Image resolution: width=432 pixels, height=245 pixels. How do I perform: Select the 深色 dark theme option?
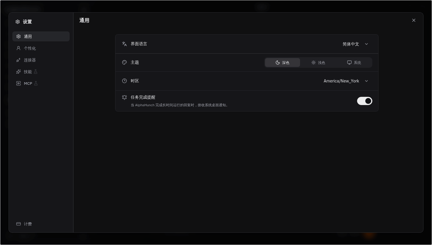282,62
